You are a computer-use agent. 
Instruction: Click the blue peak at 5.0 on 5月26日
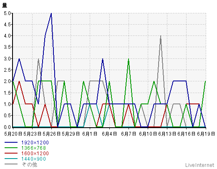click(x=51, y=13)
